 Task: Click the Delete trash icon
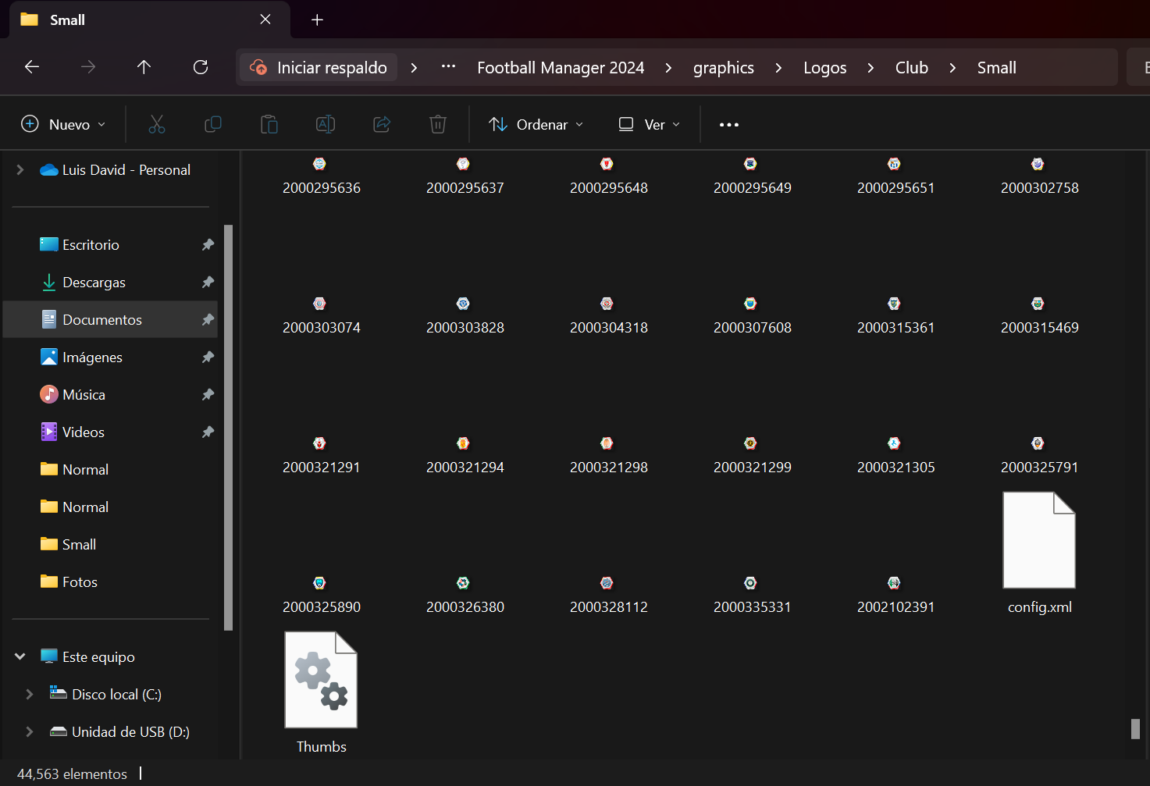[438, 124]
